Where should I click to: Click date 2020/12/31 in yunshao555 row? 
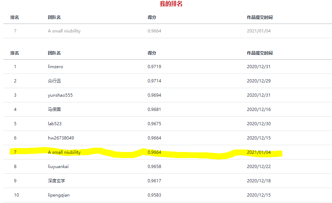click(x=259, y=95)
